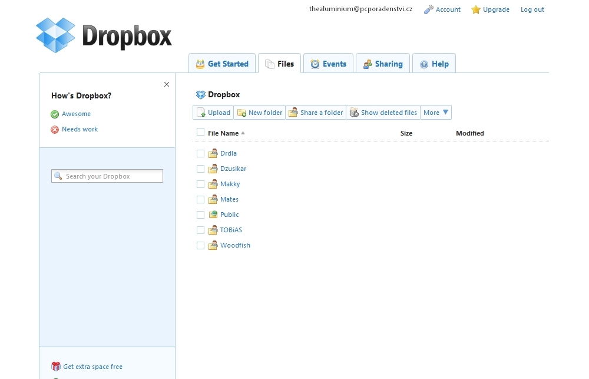Open the Public folder link
The height and width of the screenshot is (379, 589).
[x=230, y=215]
